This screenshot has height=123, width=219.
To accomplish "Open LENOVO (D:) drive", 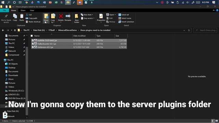I will 14,94.
